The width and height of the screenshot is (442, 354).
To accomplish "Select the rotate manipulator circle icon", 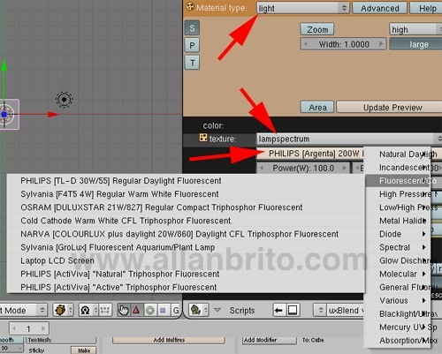I will click(150, 310).
